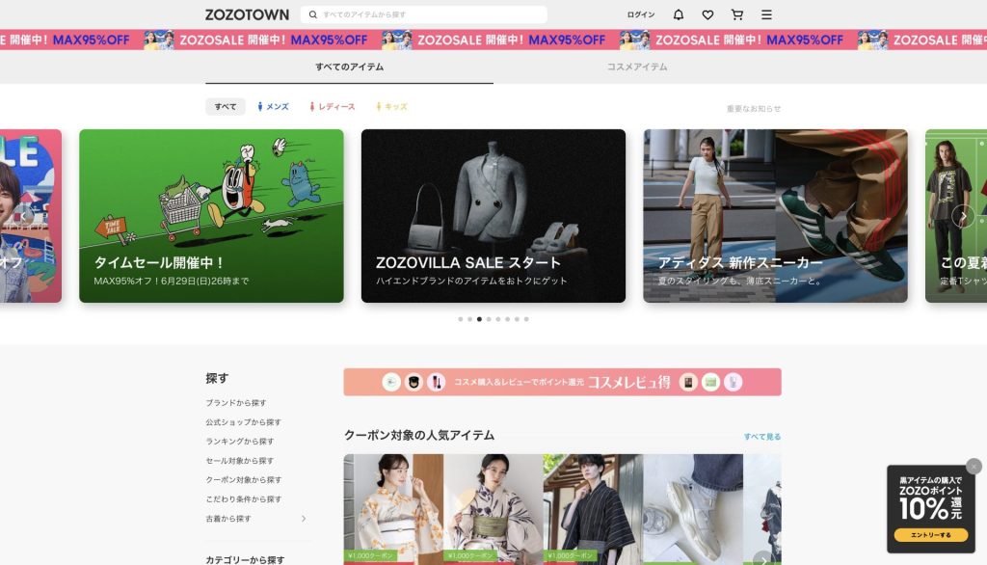Open the コスメレビュ得 banner
Viewport: 987px width, 565px height.
click(x=562, y=382)
